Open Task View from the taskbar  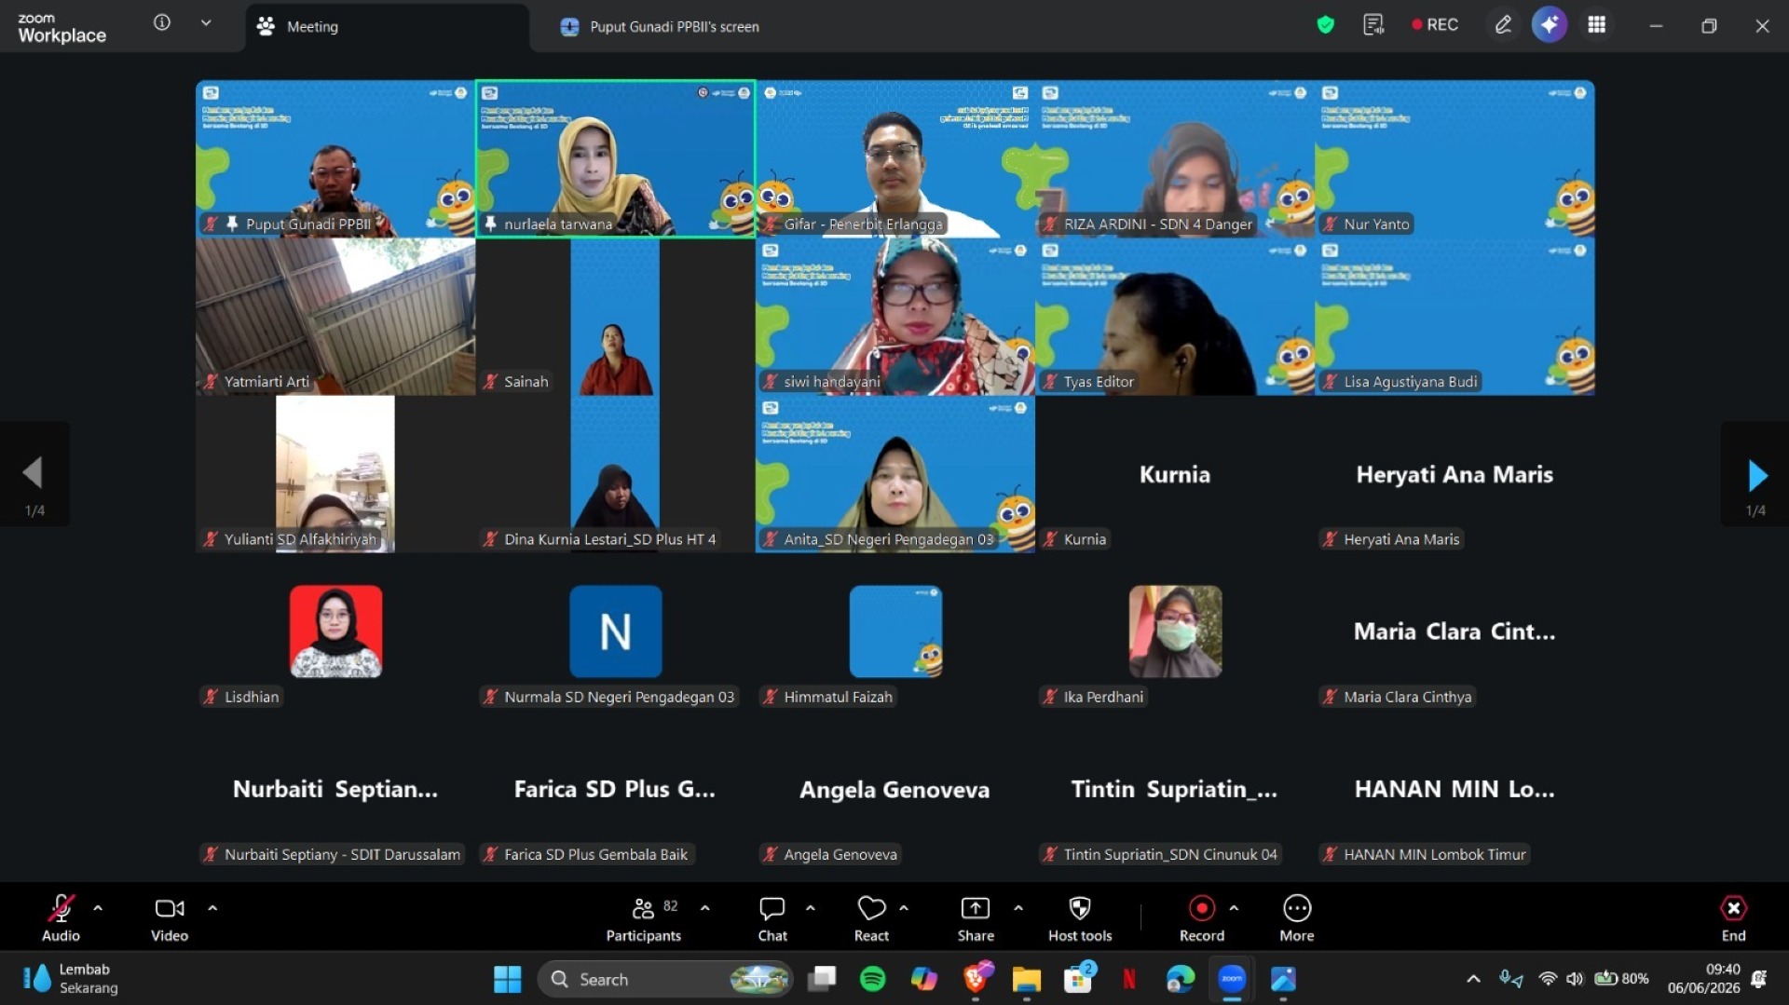click(x=821, y=979)
